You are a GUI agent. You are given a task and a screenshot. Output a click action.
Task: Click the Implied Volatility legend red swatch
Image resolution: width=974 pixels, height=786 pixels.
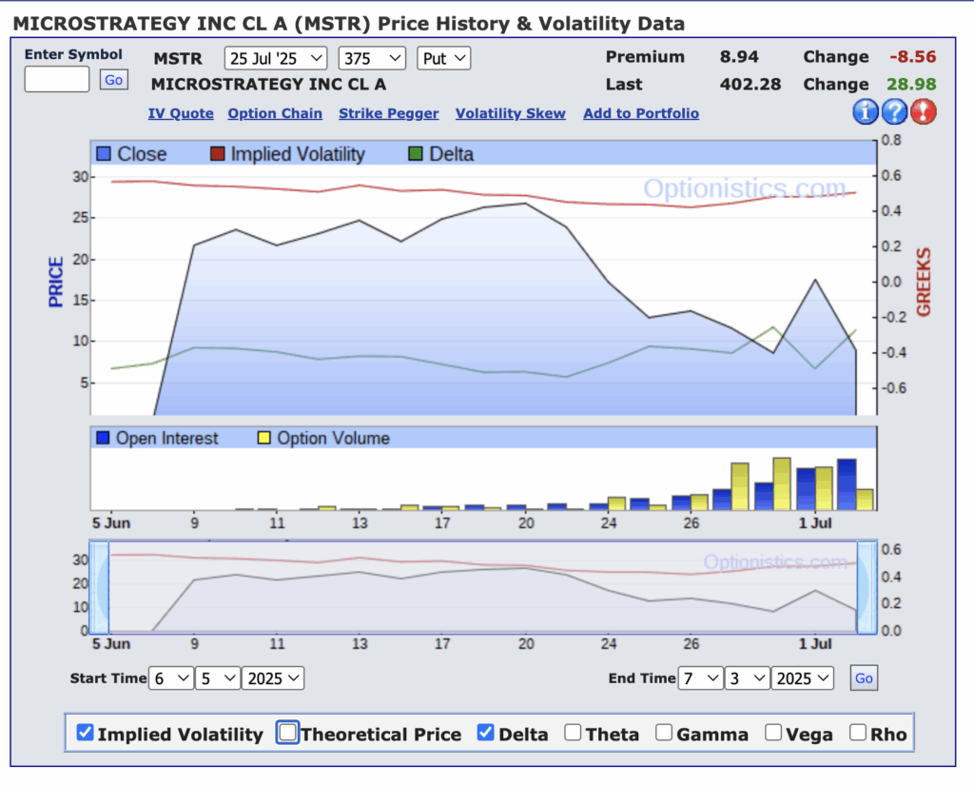point(218,153)
